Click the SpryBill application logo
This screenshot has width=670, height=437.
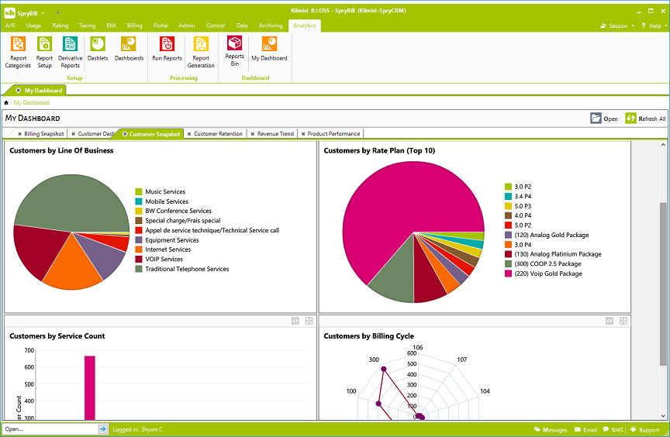[x=9, y=13]
